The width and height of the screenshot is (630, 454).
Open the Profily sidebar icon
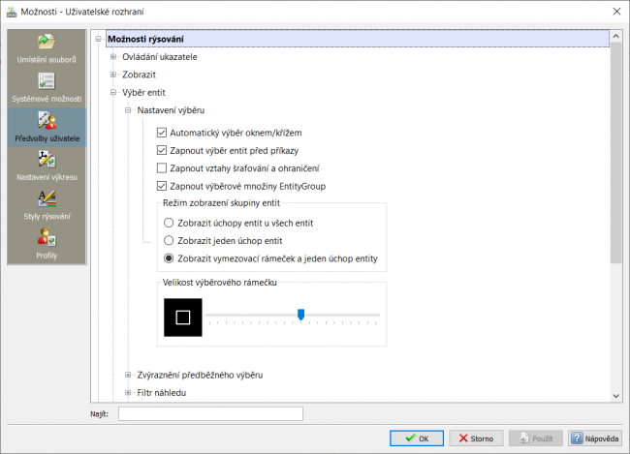pyautogui.click(x=47, y=237)
